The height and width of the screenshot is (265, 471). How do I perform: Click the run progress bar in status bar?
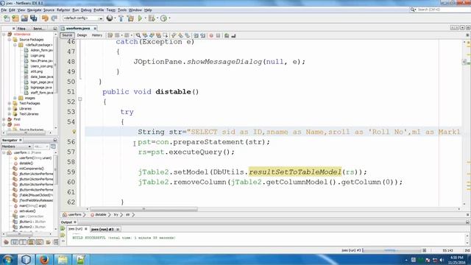coord(392,250)
